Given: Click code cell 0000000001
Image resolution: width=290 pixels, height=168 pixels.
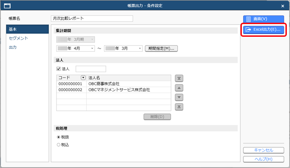Looking at the screenshot, I should click(71, 84).
